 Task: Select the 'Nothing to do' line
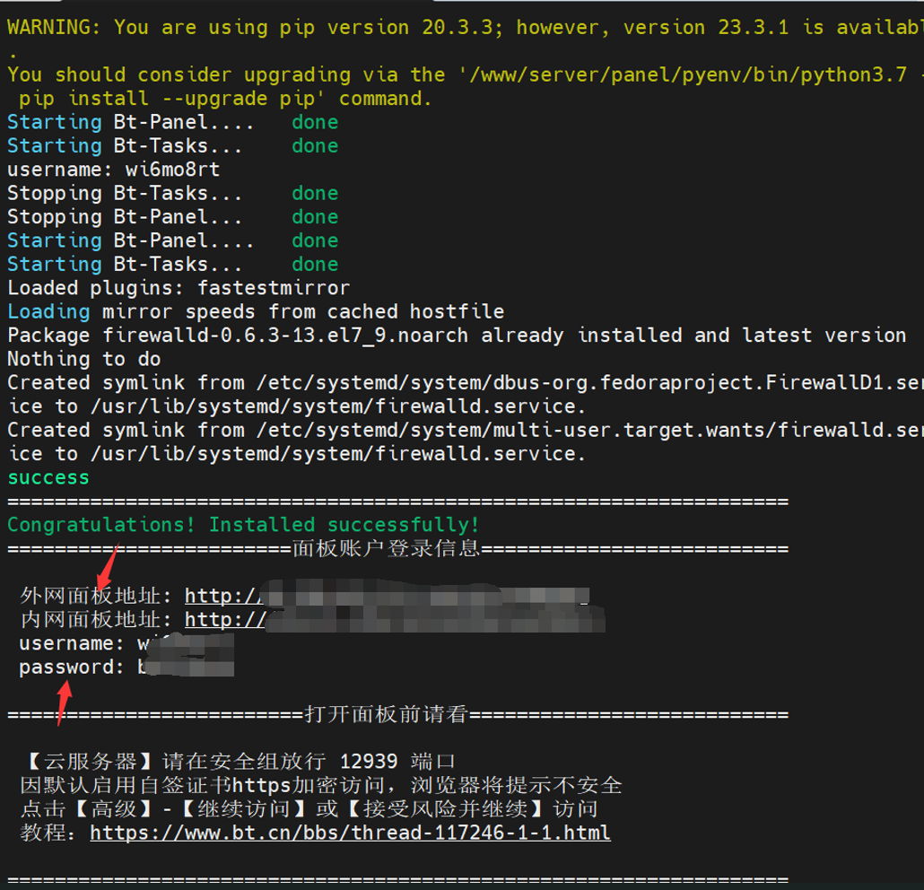83,359
